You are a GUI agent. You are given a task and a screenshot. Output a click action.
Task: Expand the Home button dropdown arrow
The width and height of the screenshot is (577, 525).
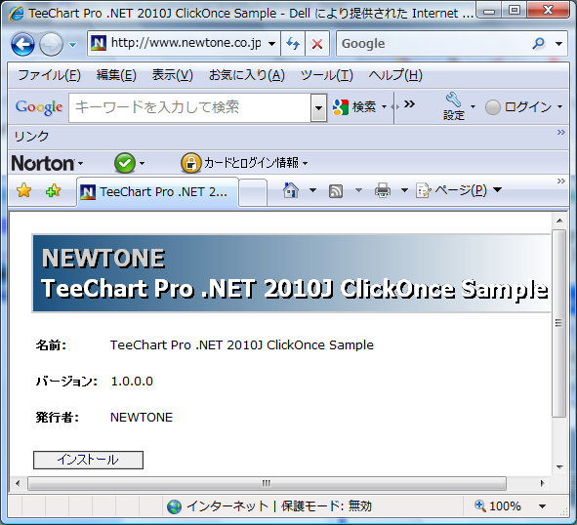coord(312,190)
